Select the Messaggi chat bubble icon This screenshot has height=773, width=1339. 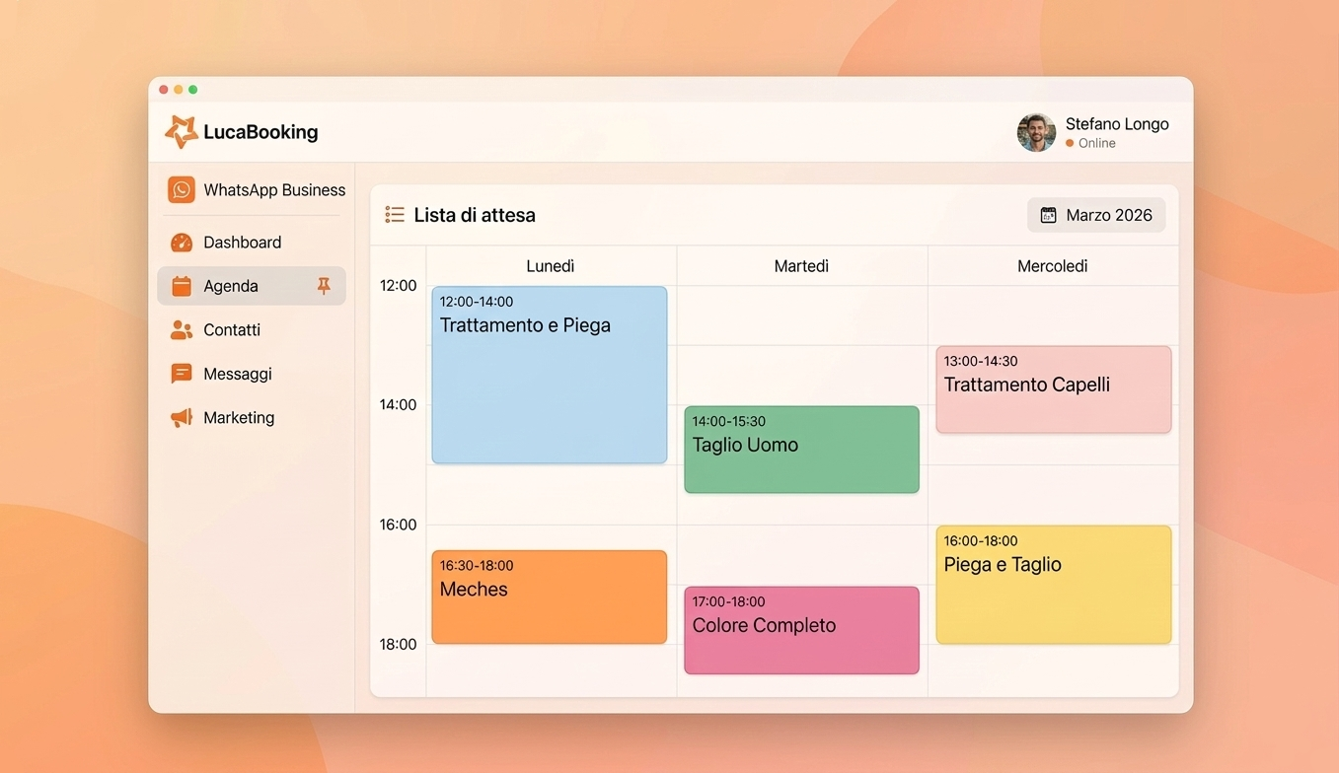pos(182,374)
